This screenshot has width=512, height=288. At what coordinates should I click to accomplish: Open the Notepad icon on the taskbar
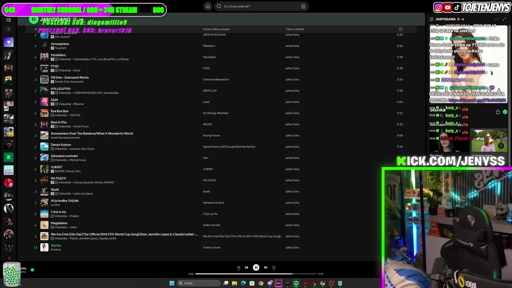(x=340, y=283)
